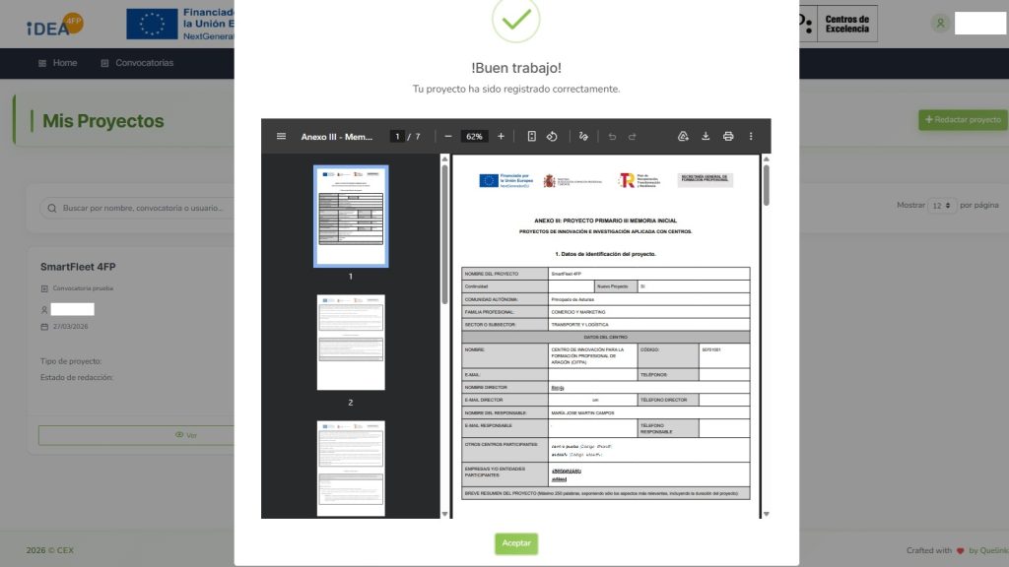Open the Convocatorias menu item
The height and width of the screenshot is (567, 1009).
point(137,63)
